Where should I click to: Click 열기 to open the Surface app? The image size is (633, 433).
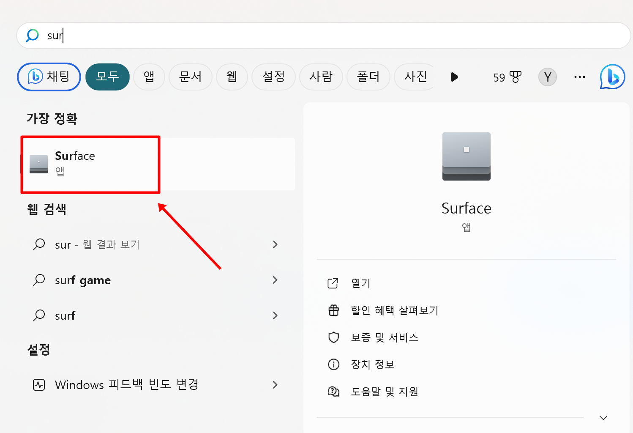click(360, 283)
